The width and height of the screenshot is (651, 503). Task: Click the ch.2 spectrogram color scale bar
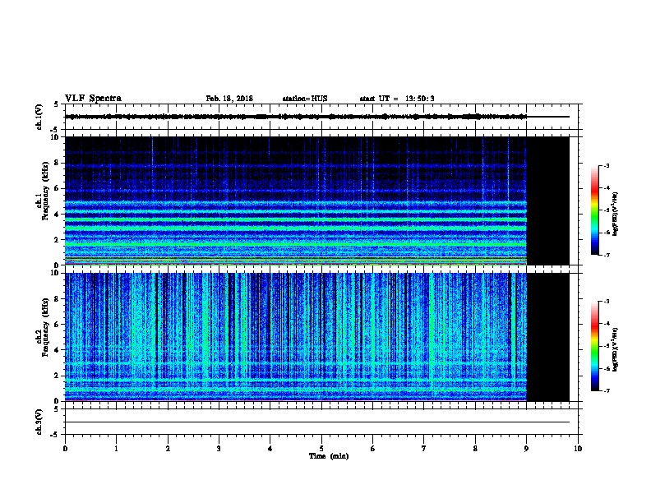pyautogui.click(x=595, y=346)
